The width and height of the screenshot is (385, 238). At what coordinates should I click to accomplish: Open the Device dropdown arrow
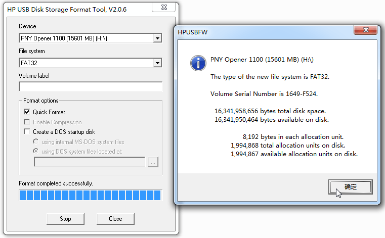pyautogui.click(x=157, y=38)
